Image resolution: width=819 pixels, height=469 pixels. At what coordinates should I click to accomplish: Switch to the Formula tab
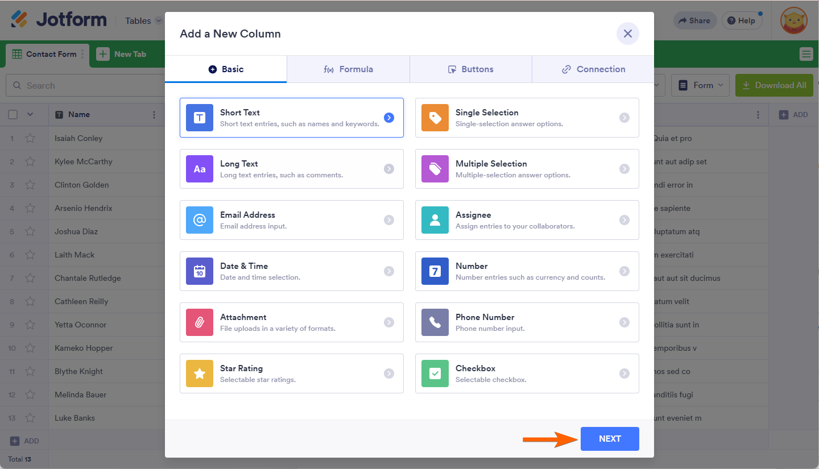point(348,69)
